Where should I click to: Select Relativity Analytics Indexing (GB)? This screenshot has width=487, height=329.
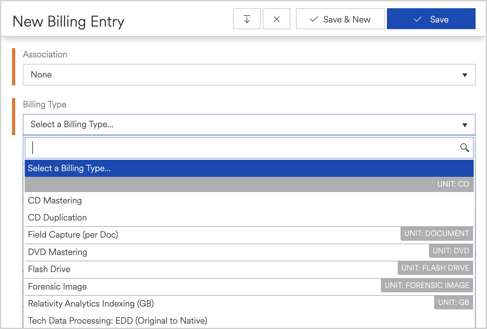tap(249, 304)
